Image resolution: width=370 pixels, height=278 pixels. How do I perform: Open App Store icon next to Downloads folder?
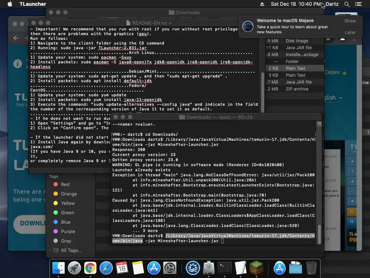[280, 268]
